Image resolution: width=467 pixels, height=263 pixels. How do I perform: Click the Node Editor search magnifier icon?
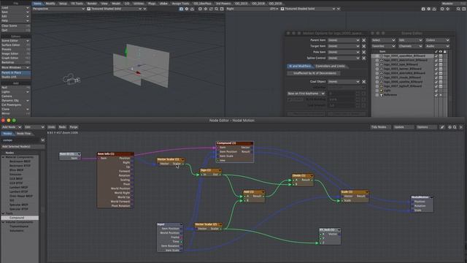click(455, 127)
